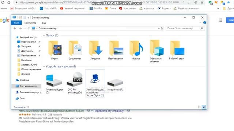The height and width of the screenshot is (131, 234).
Task: Select Рабочий стол in sidebar
Action: (x=29, y=42)
